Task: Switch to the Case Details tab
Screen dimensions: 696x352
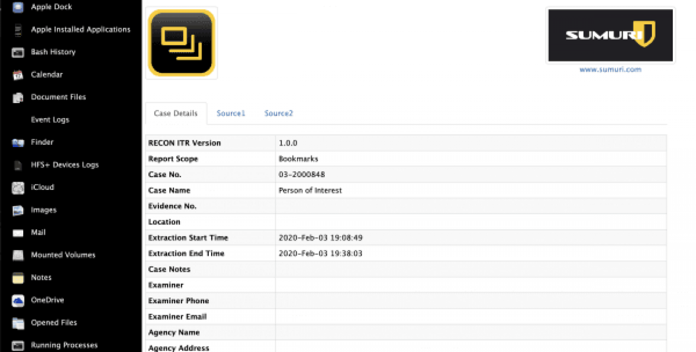Action: [x=176, y=113]
